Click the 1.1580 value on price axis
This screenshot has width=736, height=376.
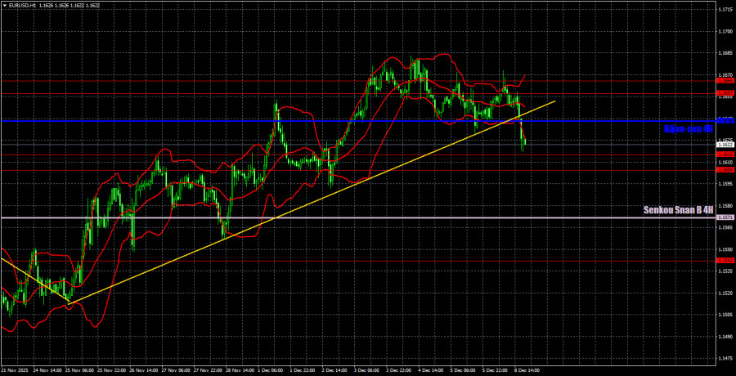(x=725, y=206)
